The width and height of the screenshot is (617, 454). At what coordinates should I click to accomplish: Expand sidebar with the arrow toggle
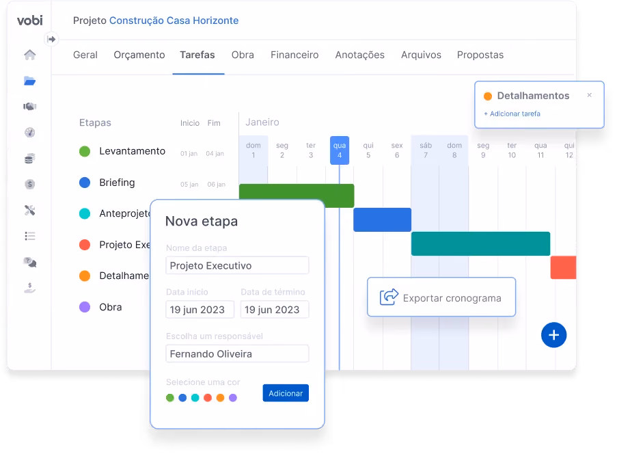[x=51, y=39]
